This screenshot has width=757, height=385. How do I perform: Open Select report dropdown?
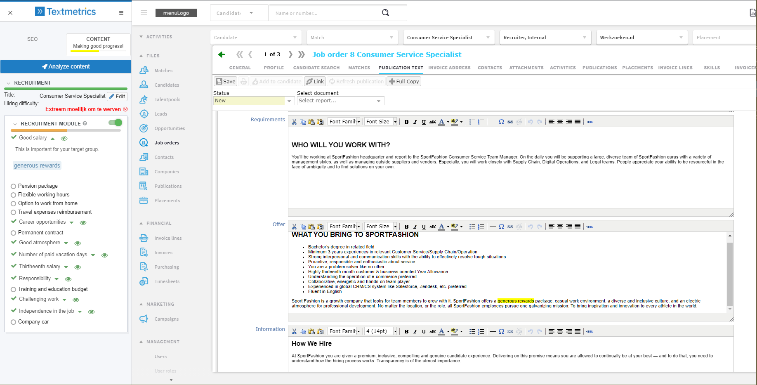[x=340, y=101]
